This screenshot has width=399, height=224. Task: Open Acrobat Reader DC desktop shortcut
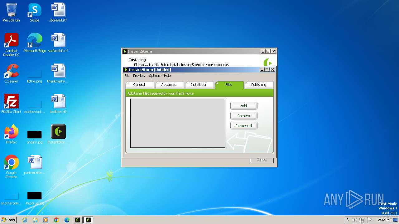(x=11, y=45)
